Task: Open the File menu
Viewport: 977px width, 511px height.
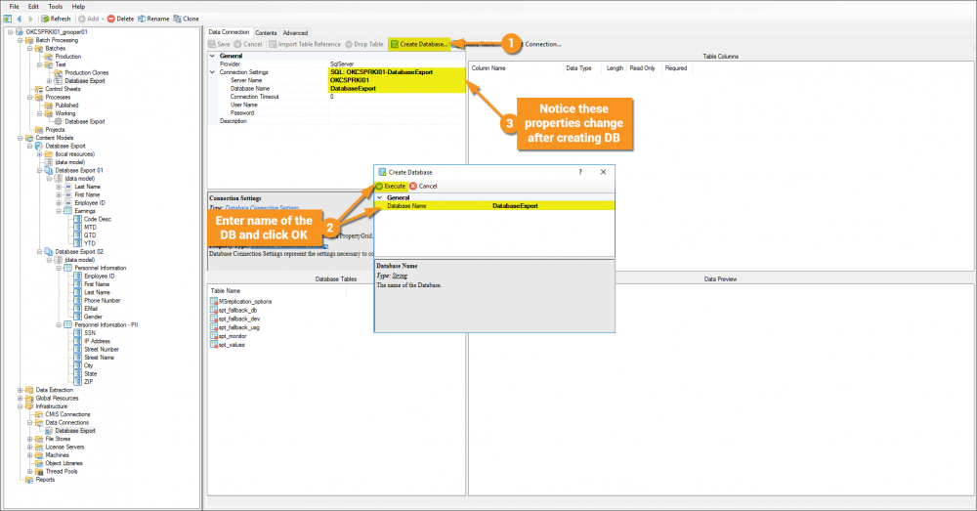Action: coord(15,6)
